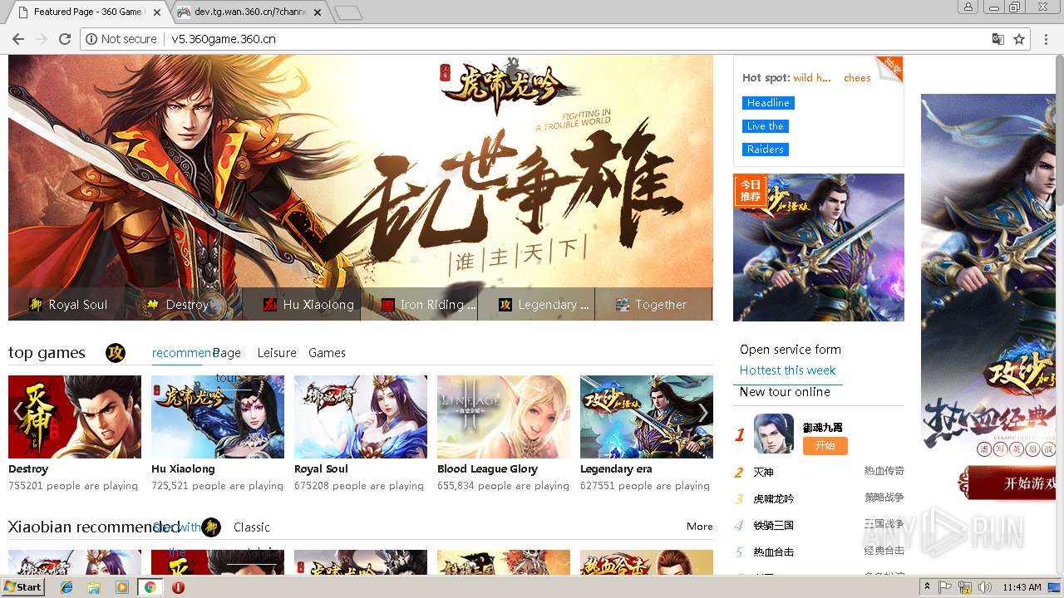1064x598 pixels.
Task: Select Hu Xiaolong in banner strip
Action: click(x=303, y=305)
